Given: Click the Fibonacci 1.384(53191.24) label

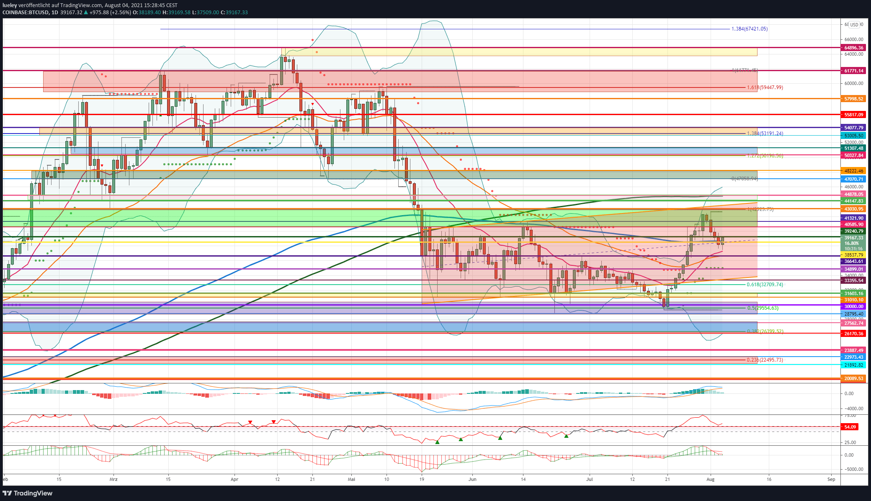Looking at the screenshot, I should point(765,134).
